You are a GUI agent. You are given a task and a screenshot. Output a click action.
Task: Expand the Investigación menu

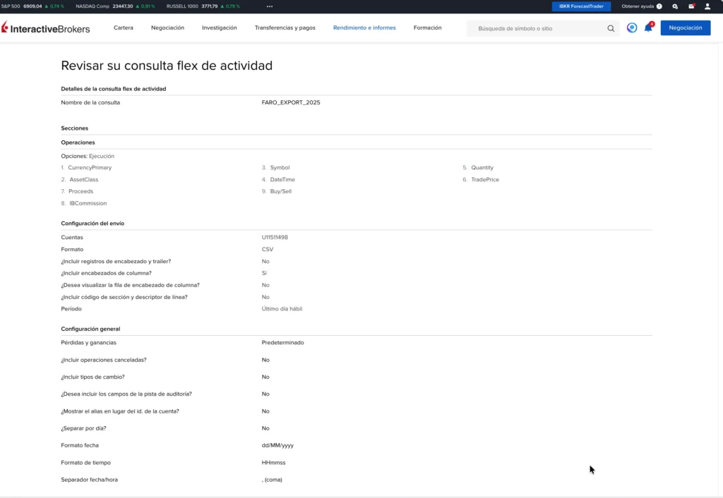219,28
